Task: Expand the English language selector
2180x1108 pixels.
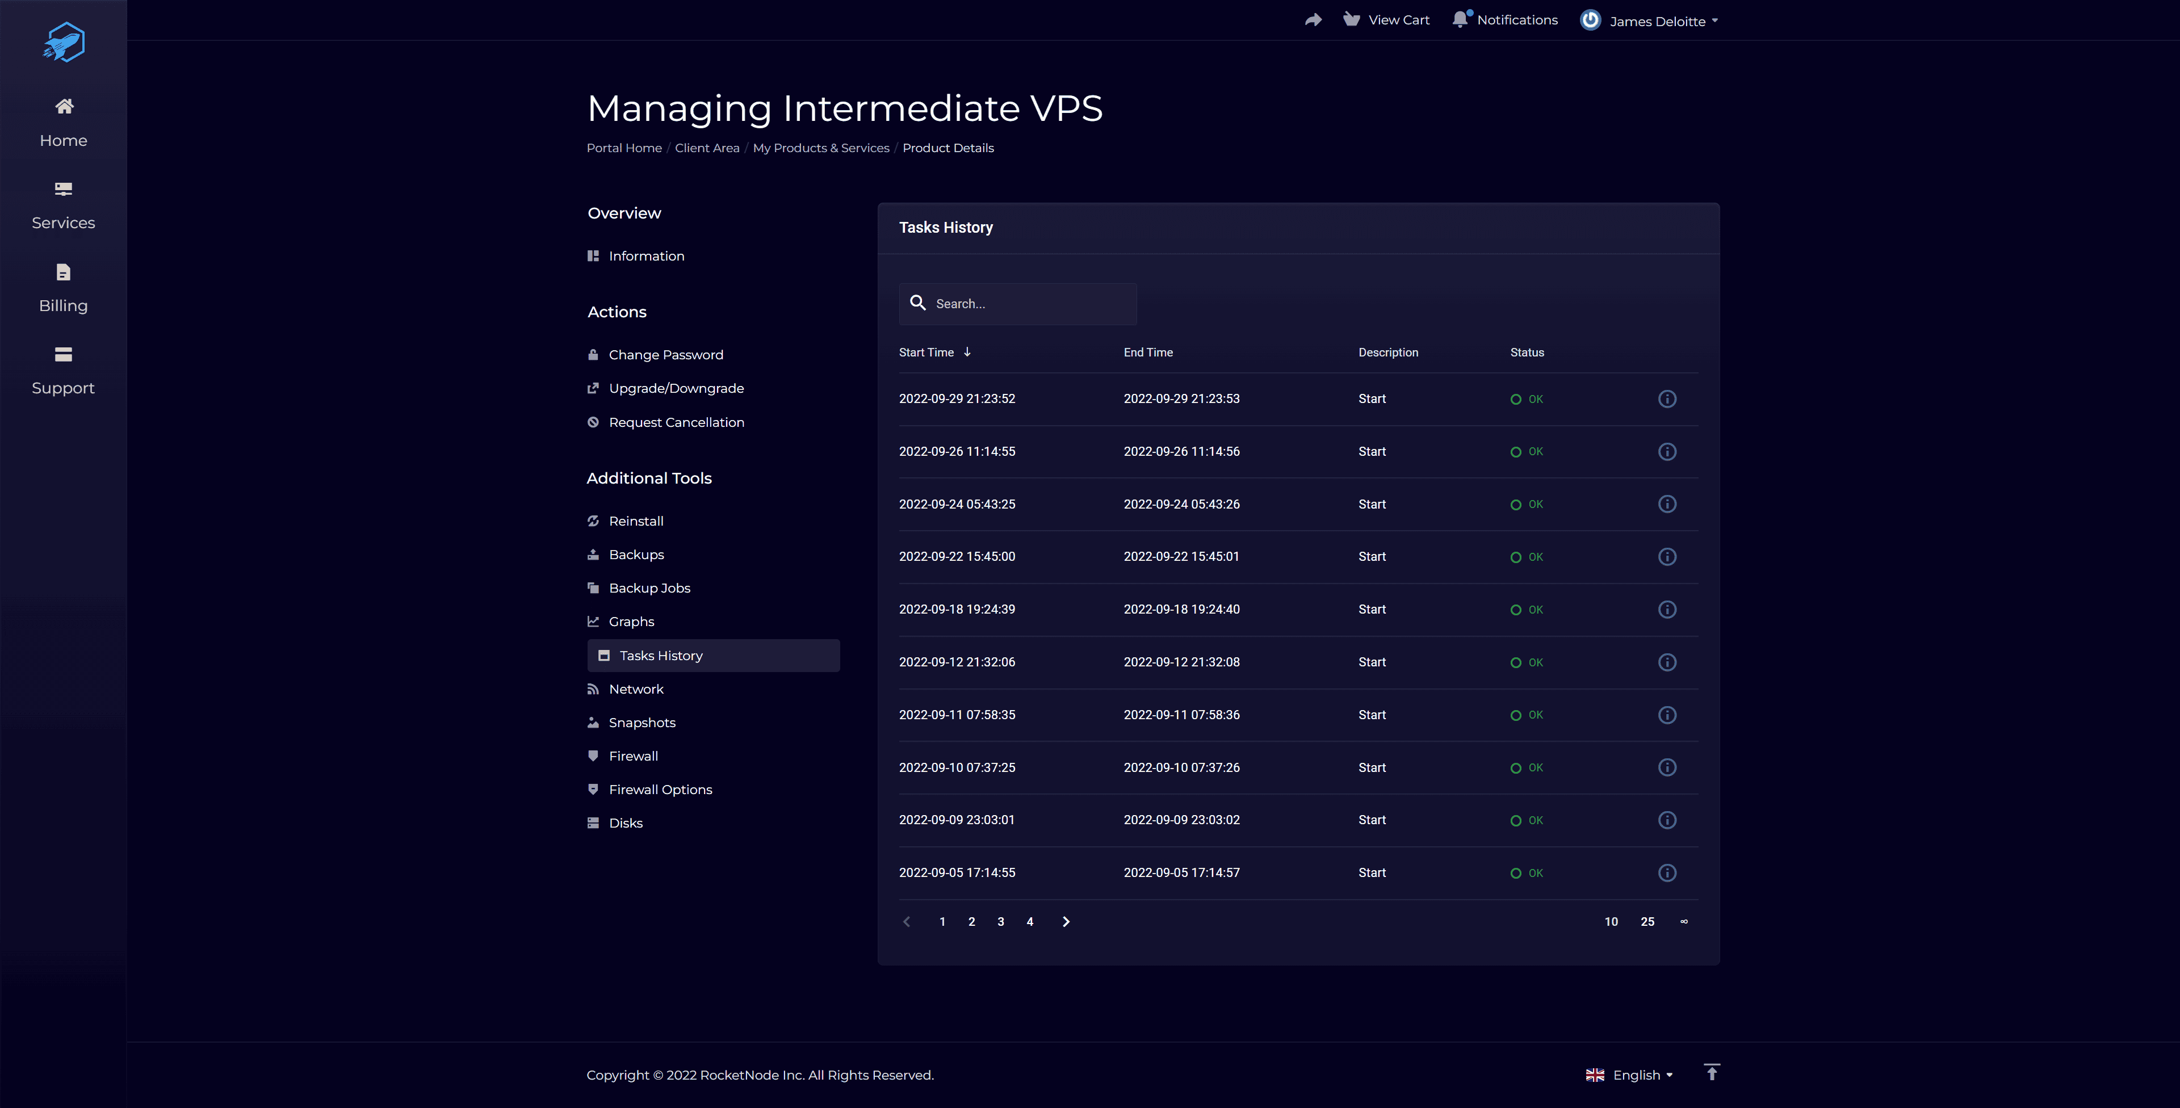Action: pyautogui.click(x=1630, y=1075)
